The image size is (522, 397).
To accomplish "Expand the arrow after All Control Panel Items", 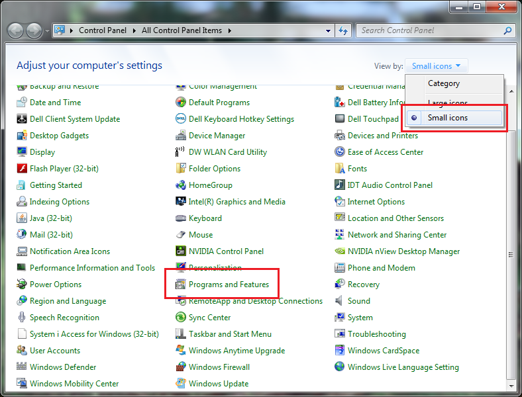I will pos(229,30).
